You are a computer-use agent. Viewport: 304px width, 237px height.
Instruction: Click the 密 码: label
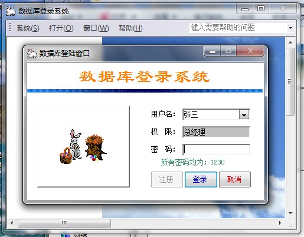tap(163, 149)
